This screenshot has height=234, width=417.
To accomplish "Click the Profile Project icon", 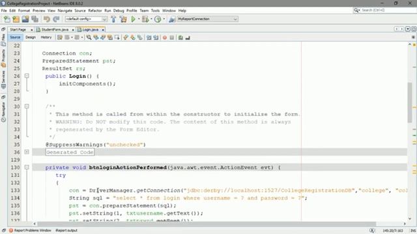I will pos(158,19).
